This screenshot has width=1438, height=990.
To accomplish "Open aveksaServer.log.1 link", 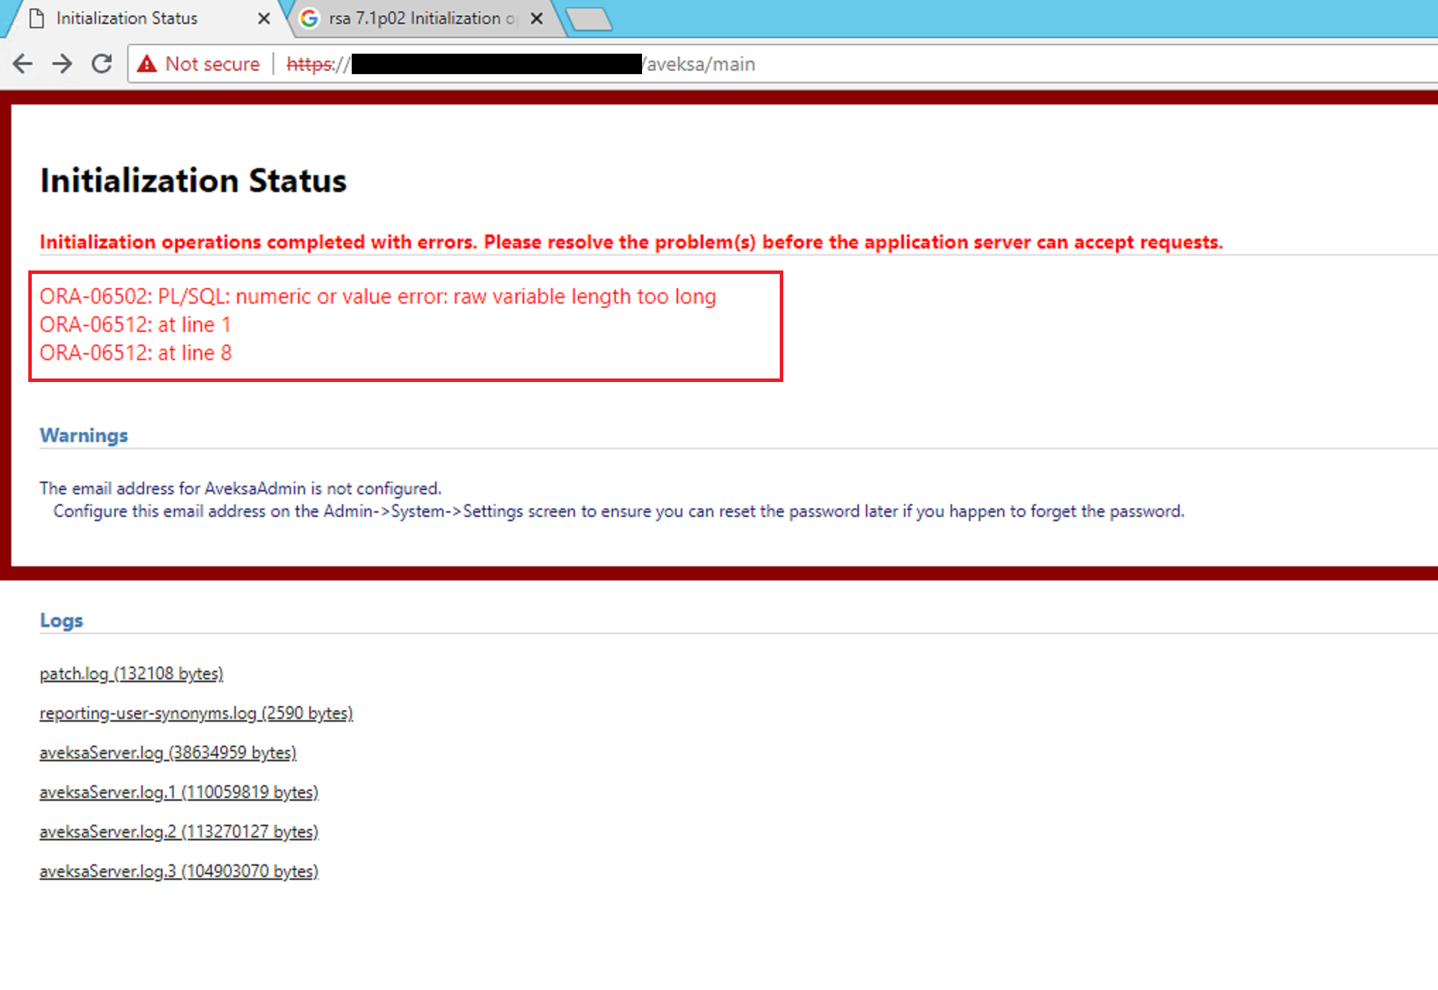I will point(179,792).
